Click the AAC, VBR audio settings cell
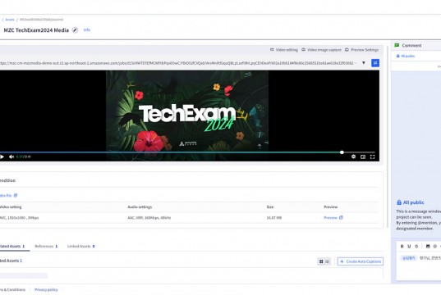441x295 pixels. point(149,217)
